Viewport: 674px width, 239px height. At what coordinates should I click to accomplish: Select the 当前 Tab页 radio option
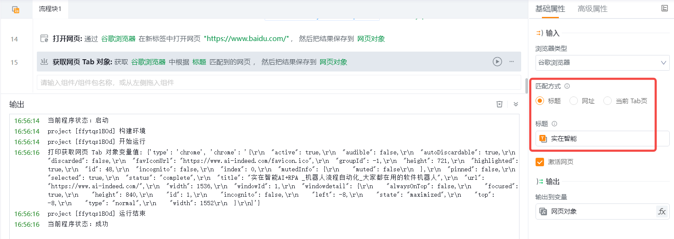[608, 101]
